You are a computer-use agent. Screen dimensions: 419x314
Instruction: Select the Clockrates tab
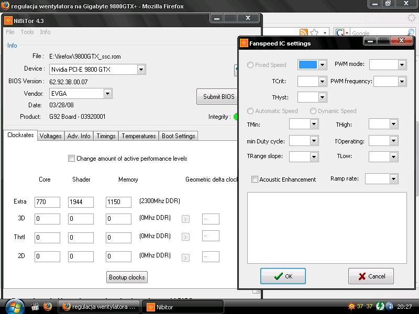pos(20,135)
